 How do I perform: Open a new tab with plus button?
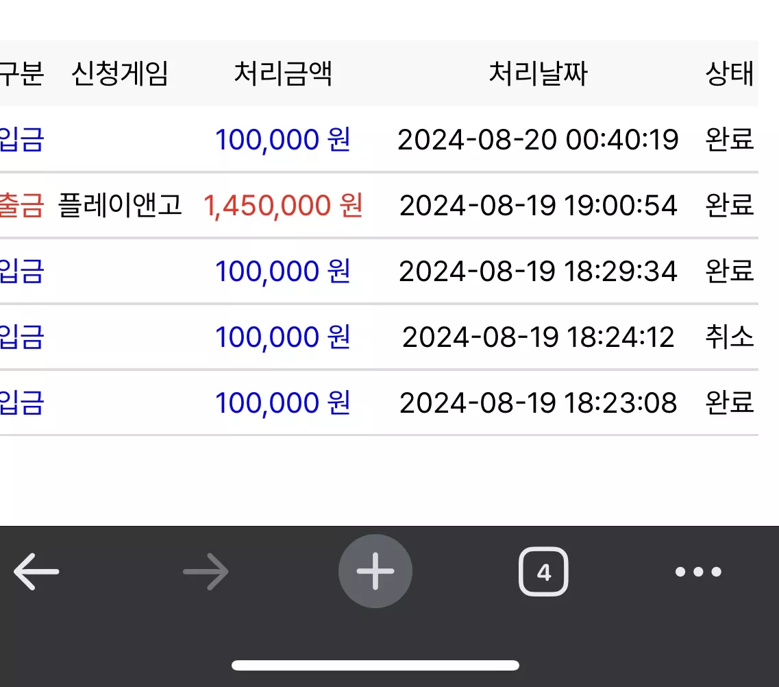(x=375, y=571)
